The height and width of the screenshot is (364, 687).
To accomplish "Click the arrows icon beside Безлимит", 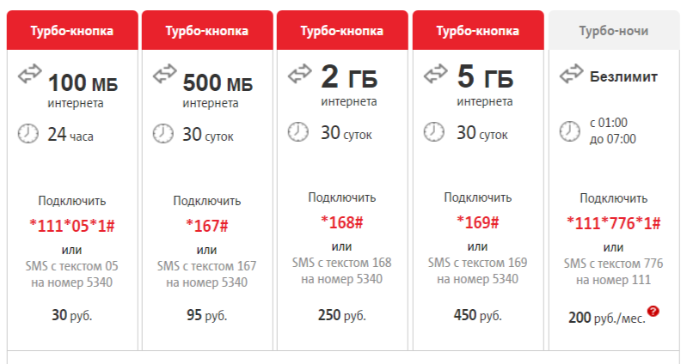I will (571, 74).
